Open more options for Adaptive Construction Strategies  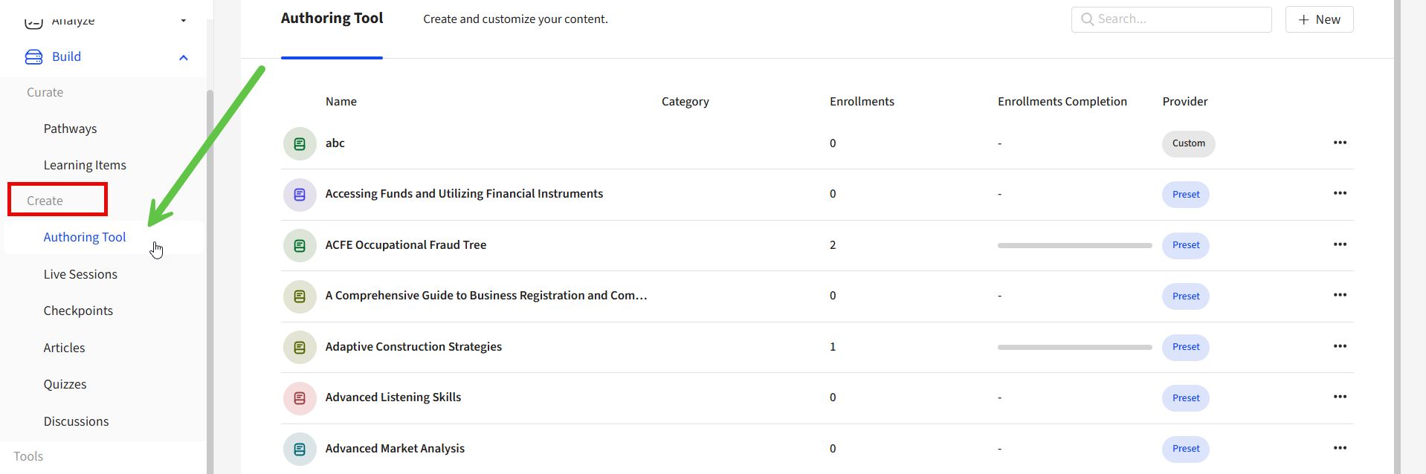pyautogui.click(x=1340, y=346)
